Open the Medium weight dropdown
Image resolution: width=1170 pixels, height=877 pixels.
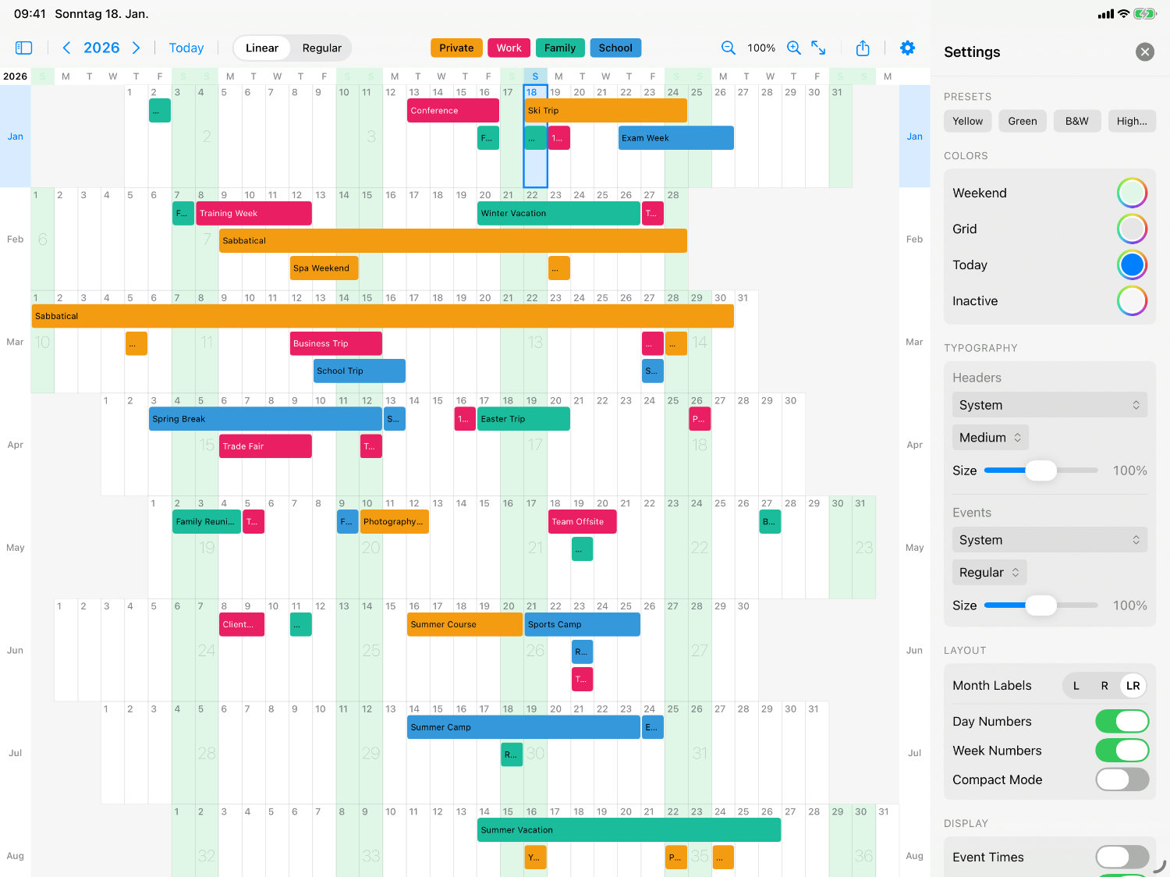[x=990, y=437]
